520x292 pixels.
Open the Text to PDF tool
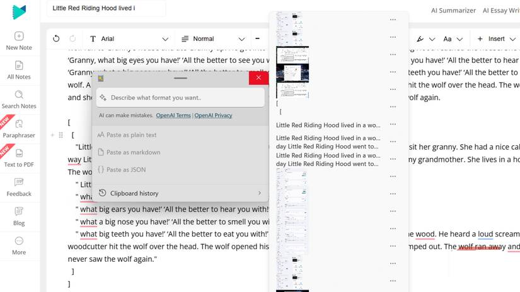click(x=19, y=158)
